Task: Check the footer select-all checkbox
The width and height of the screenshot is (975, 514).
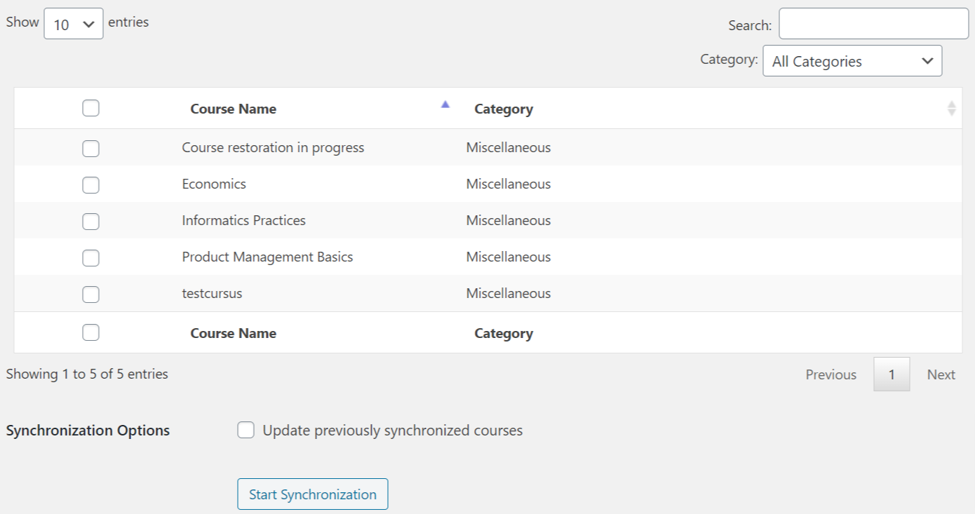Action: pos(90,332)
